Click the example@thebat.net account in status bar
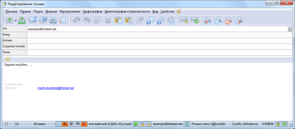 tap(168, 124)
